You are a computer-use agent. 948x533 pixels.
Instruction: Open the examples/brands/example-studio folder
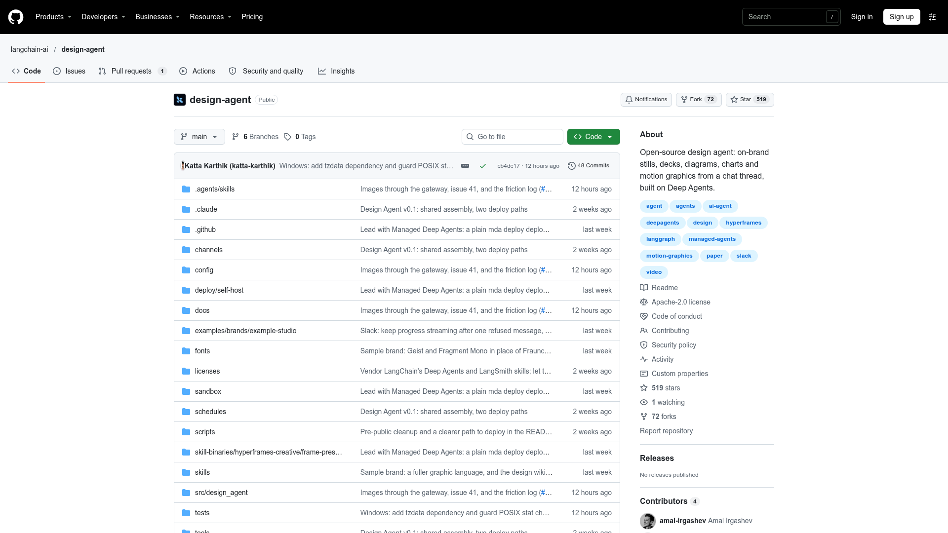245,331
